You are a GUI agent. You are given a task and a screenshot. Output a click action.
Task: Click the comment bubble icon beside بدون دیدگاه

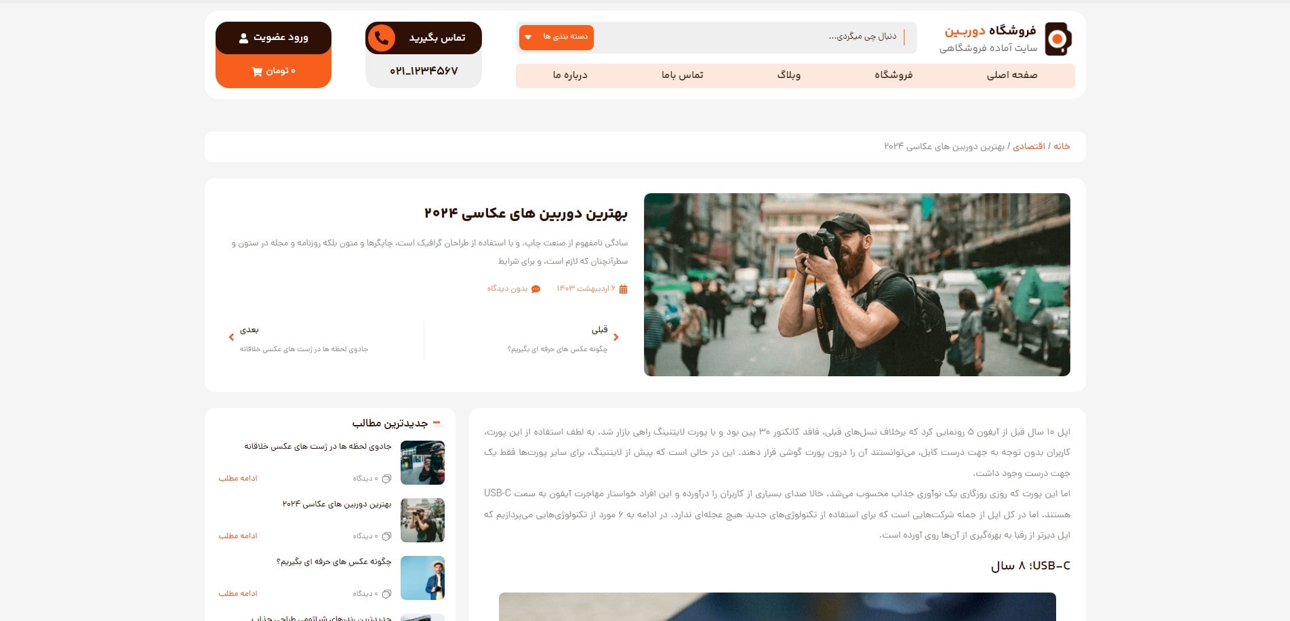[536, 289]
